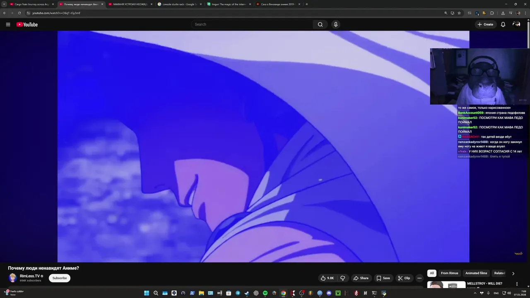Click the video player to pause

point(263,147)
